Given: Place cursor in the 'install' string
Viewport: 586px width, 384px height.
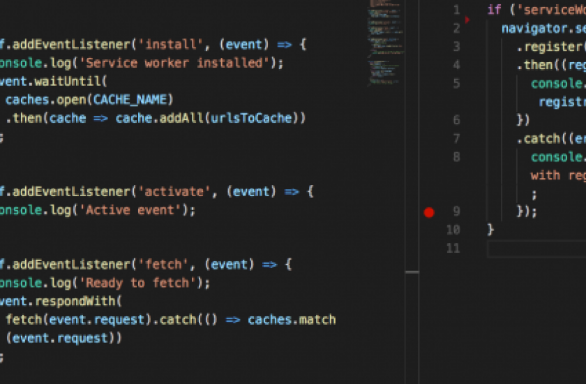Looking at the screenshot, I should [170, 45].
